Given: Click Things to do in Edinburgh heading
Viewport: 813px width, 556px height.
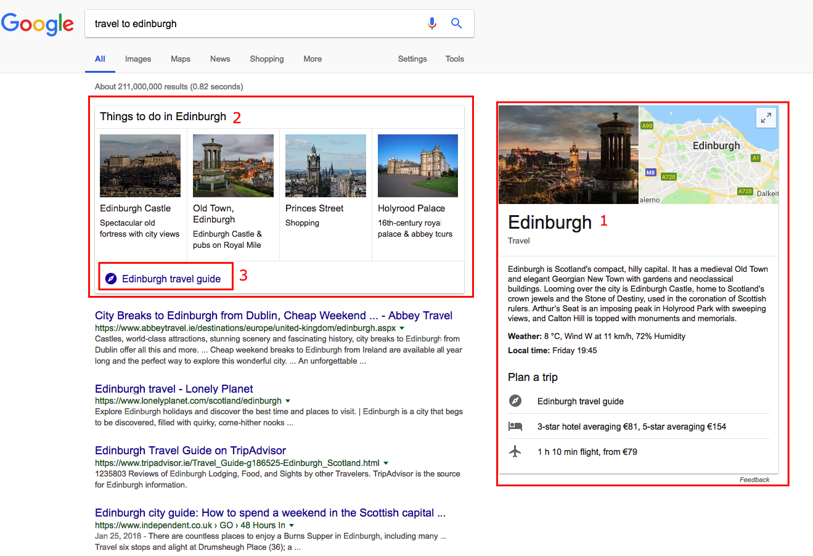Looking at the screenshot, I should coord(163,117).
